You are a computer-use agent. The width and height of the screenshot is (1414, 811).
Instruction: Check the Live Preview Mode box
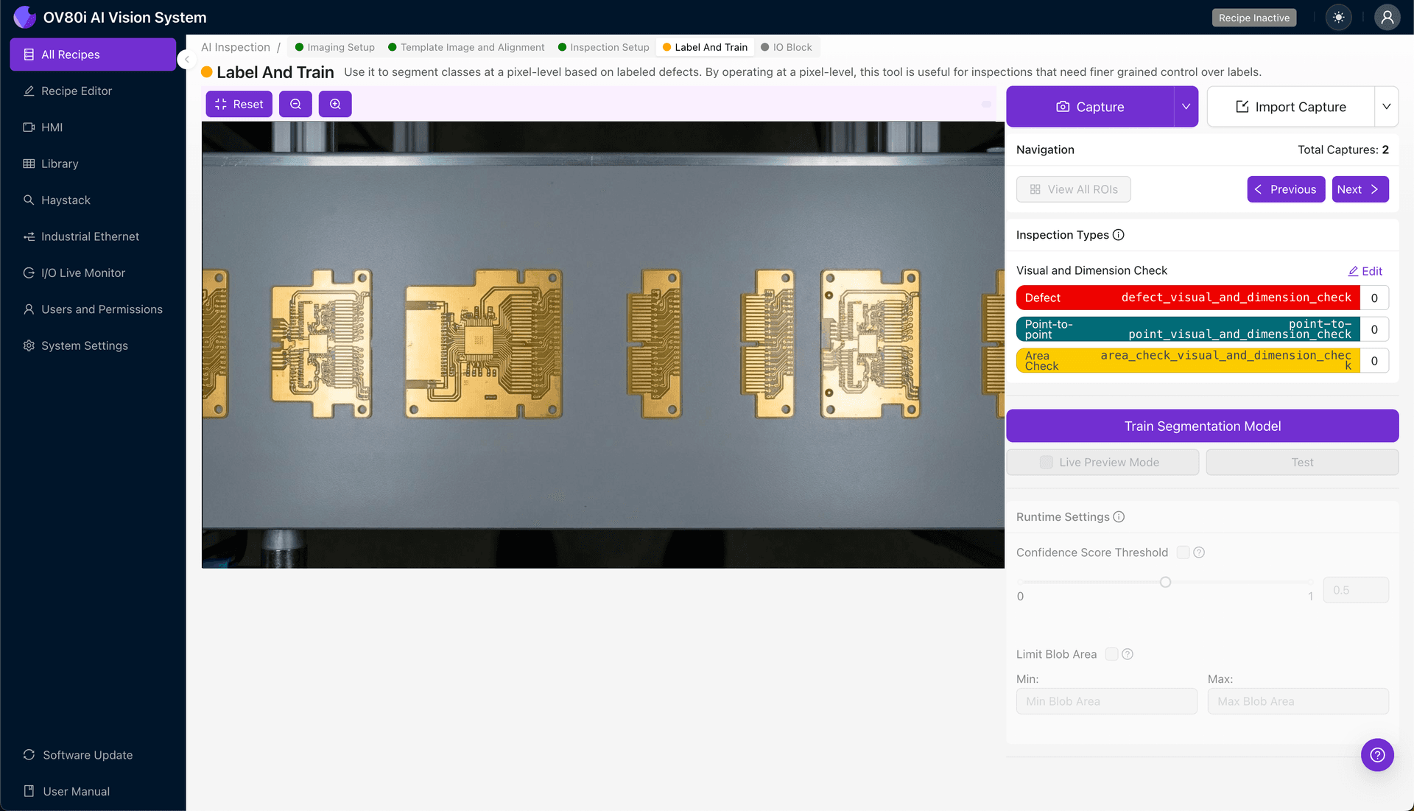click(x=1046, y=463)
